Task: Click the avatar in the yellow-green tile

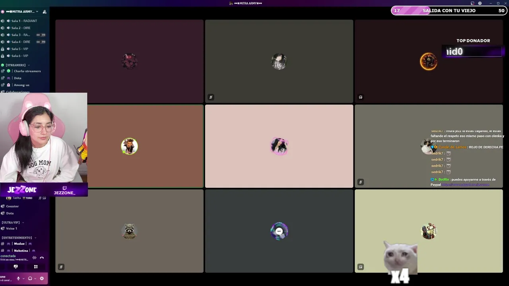Action: (x=429, y=231)
